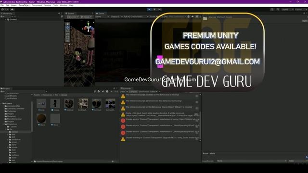The height and width of the screenshot is (173, 308).
Task: Click the Hierarchy create plus icon
Action: tap(1, 16)
